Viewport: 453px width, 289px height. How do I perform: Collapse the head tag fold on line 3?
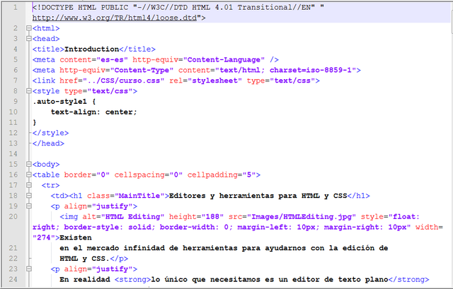pyautogui.click(x=28, y=39)
